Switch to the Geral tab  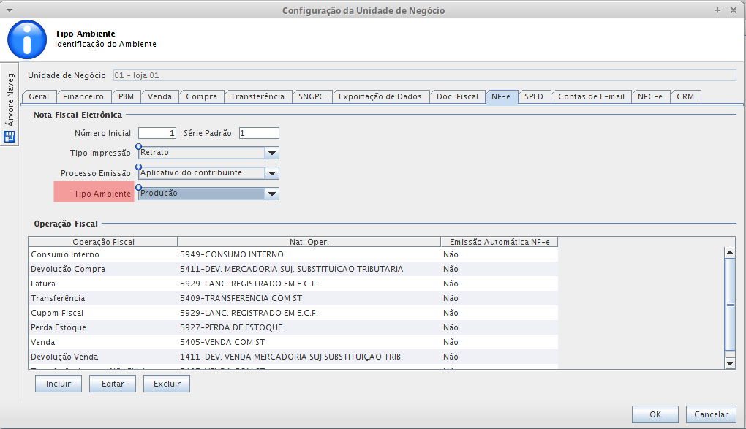[x=39, y=96]
